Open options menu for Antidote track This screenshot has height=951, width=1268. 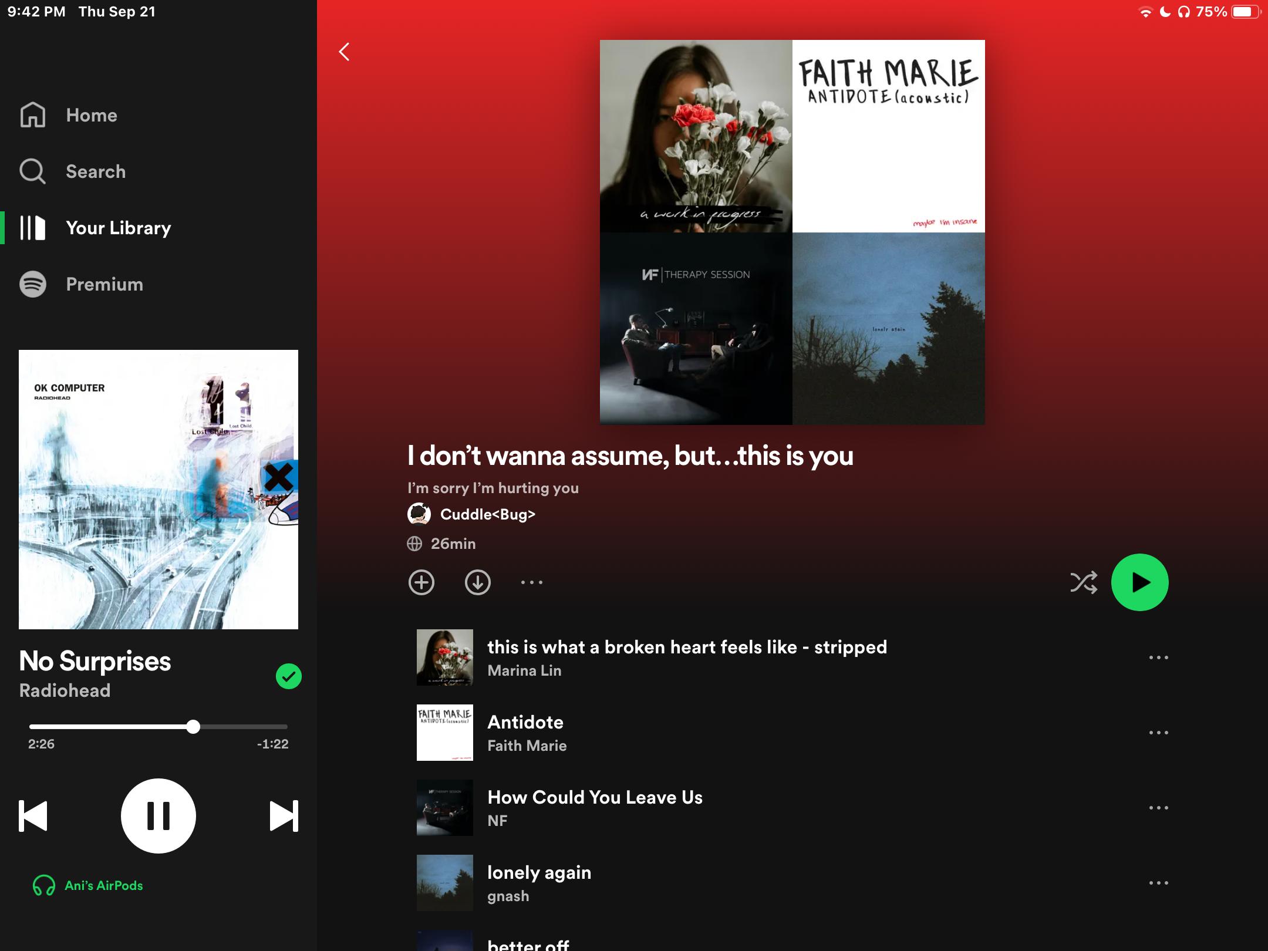click(x=1158, y=733)
